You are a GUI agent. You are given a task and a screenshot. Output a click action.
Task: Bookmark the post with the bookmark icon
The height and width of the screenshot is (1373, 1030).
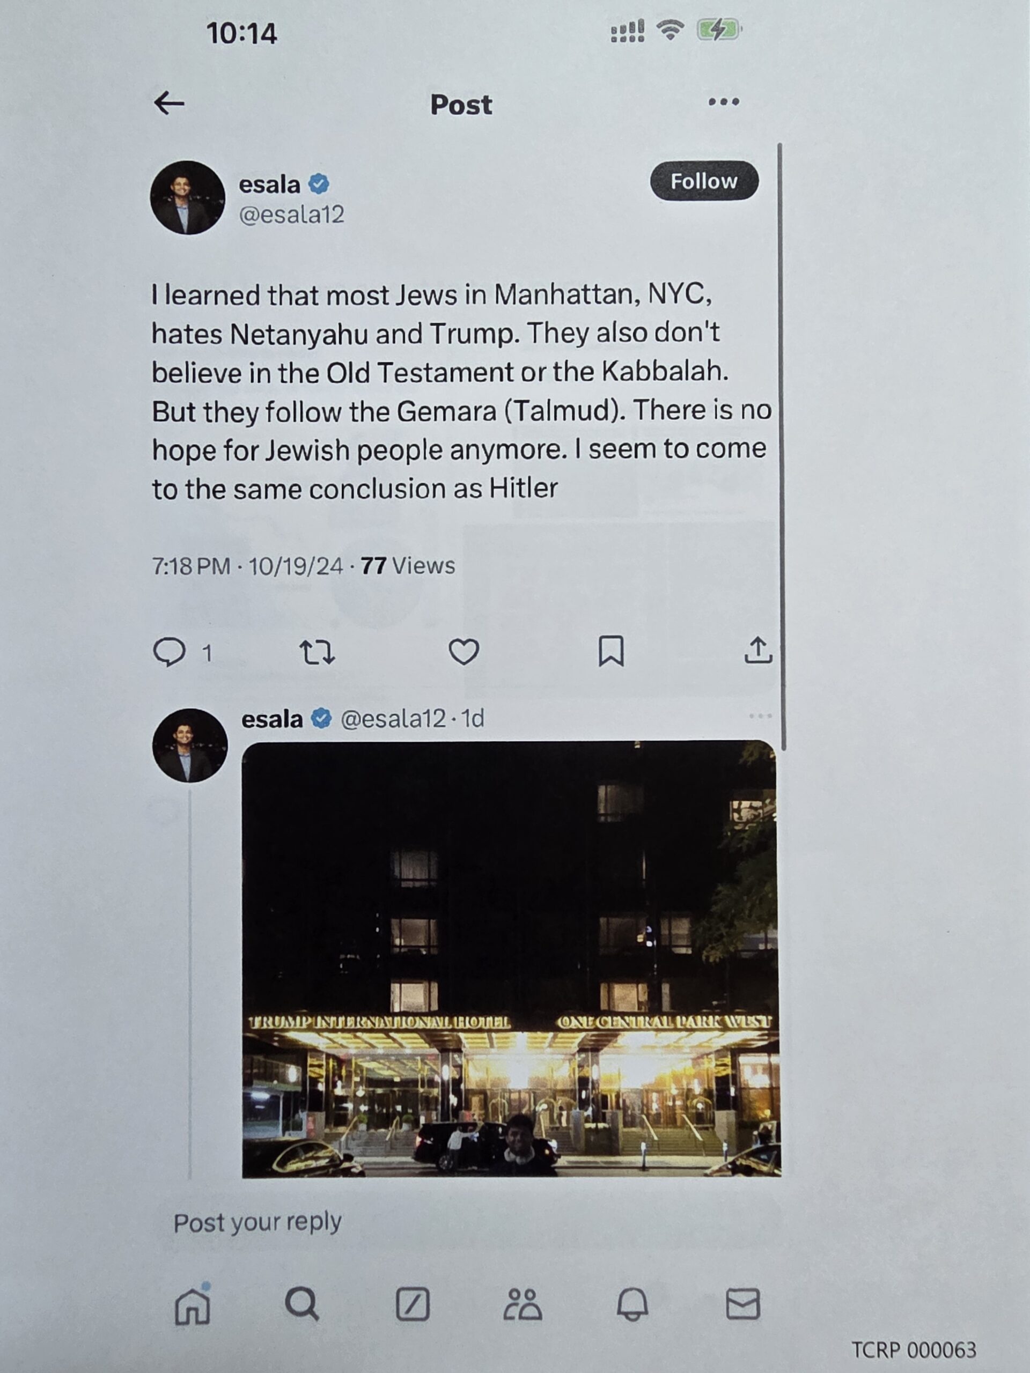coord(611,651)
